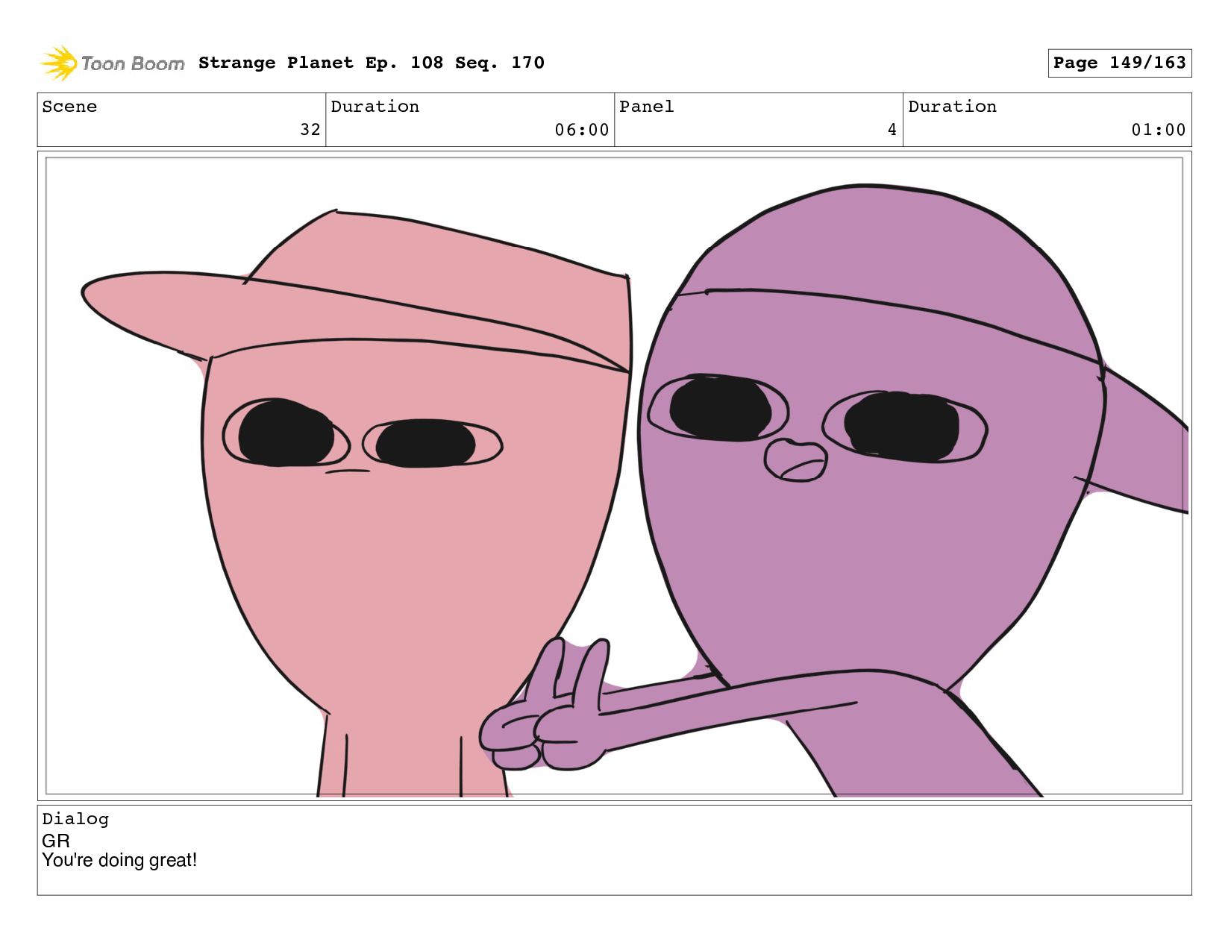Click the storyboard panel drawing
Screen dimensions: 1231x951
[x=615, y=476]
